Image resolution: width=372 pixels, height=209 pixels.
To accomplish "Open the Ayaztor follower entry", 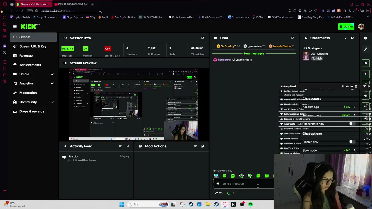I will click(96, 158).
